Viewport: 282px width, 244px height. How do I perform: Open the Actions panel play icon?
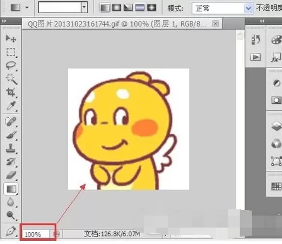(x=256, y=57)
